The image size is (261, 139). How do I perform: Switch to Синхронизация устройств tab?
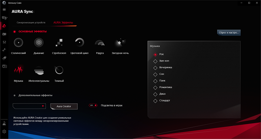[x=31, y=23]
